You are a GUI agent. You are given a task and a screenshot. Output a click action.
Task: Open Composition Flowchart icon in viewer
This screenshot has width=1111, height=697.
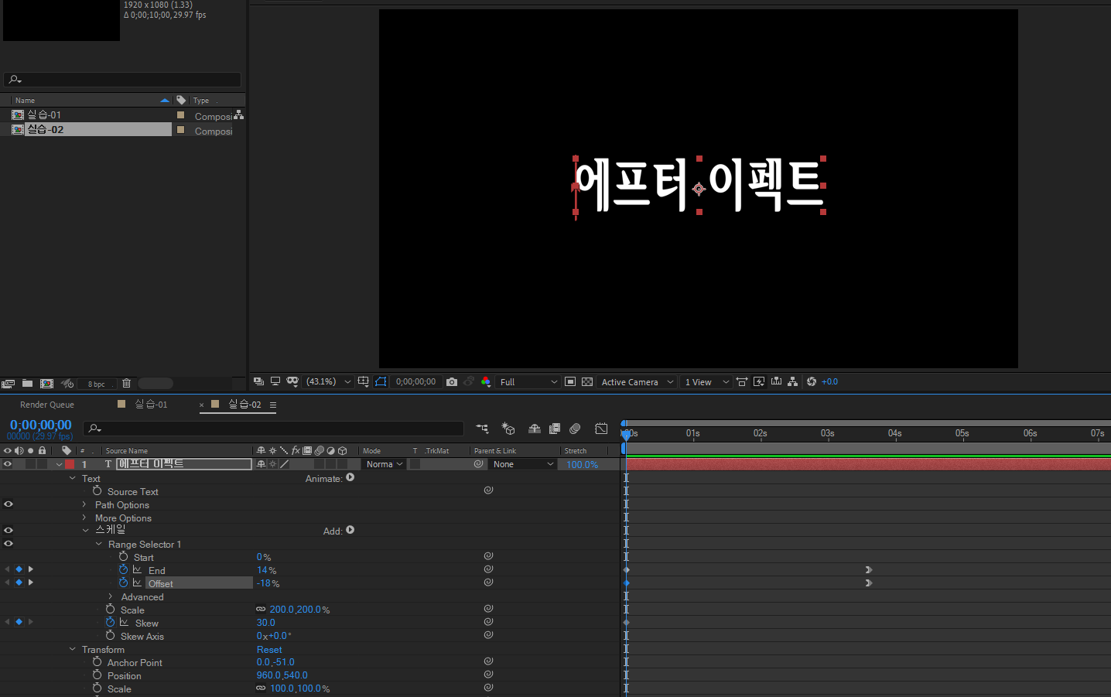(x=792, y=382)
